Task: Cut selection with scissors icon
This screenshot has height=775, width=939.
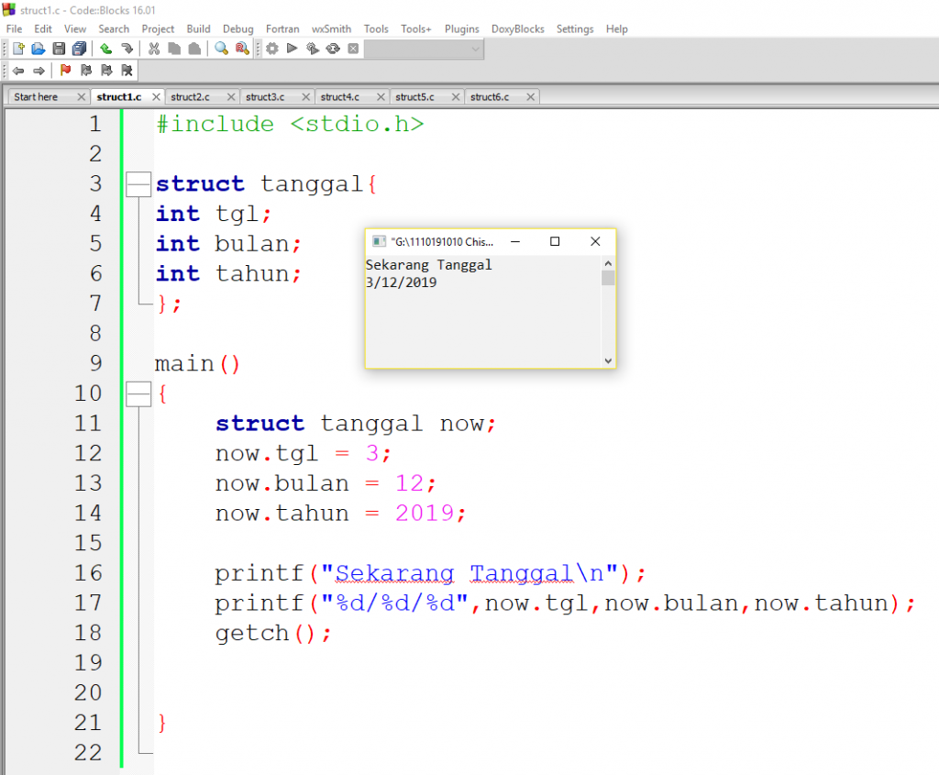Action: click(154, 49)
